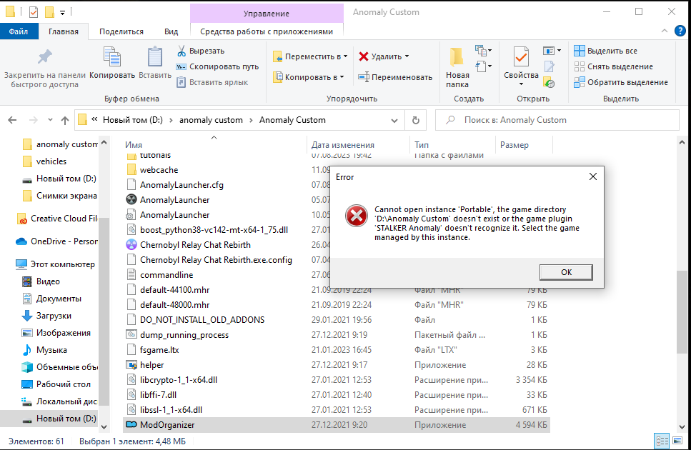
Task: Click OK in the Error dialog
Action: click(x=566, y=272)
